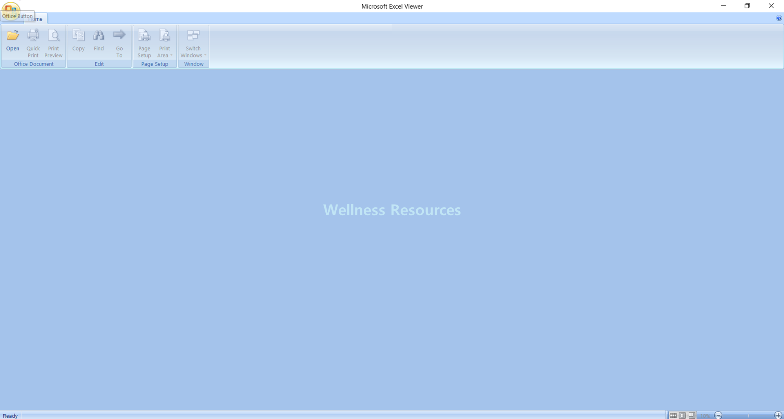Switch to Page Break Preview
The width and height of the screenshot is (784, 419).
pyautogui.click(x=692, y=415)
